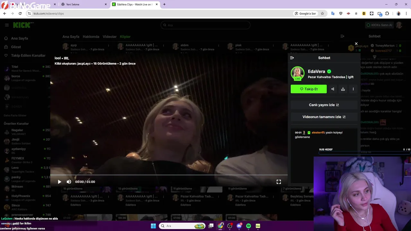Open more options for the ayıp clip card
This screenshot has width=411, height=231.
pos(109,46)
